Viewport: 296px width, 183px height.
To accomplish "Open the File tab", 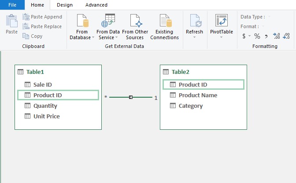I will [12, 5].
